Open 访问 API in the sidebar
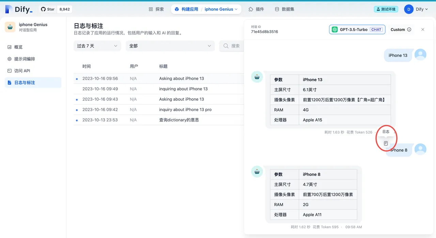436x238 pixels. click(22, 71)
